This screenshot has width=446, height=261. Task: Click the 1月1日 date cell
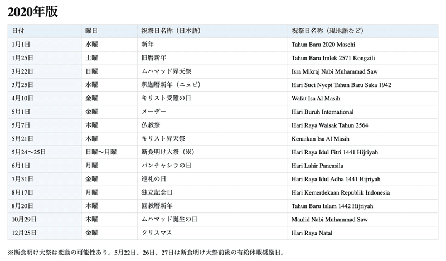tap(45, 45)
